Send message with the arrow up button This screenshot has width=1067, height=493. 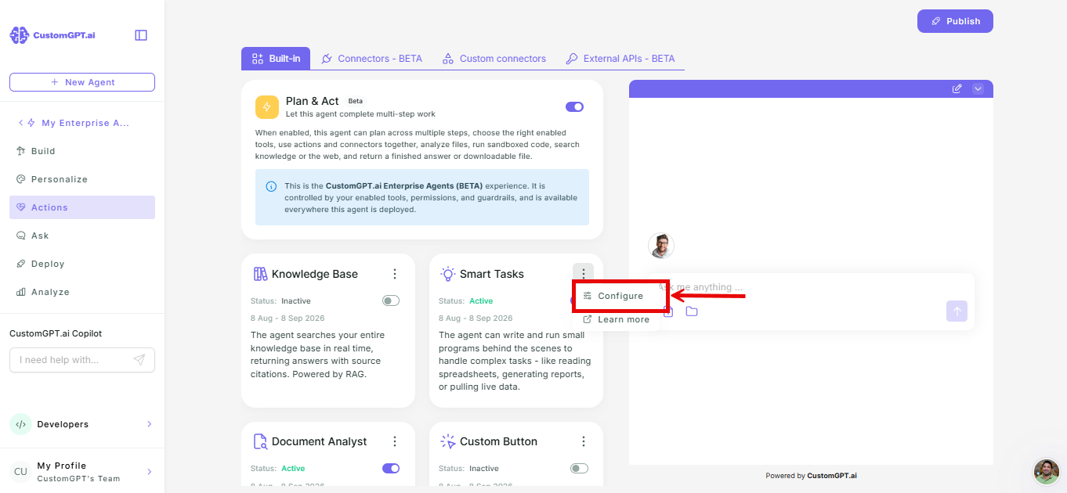click(x=957, y=311)
